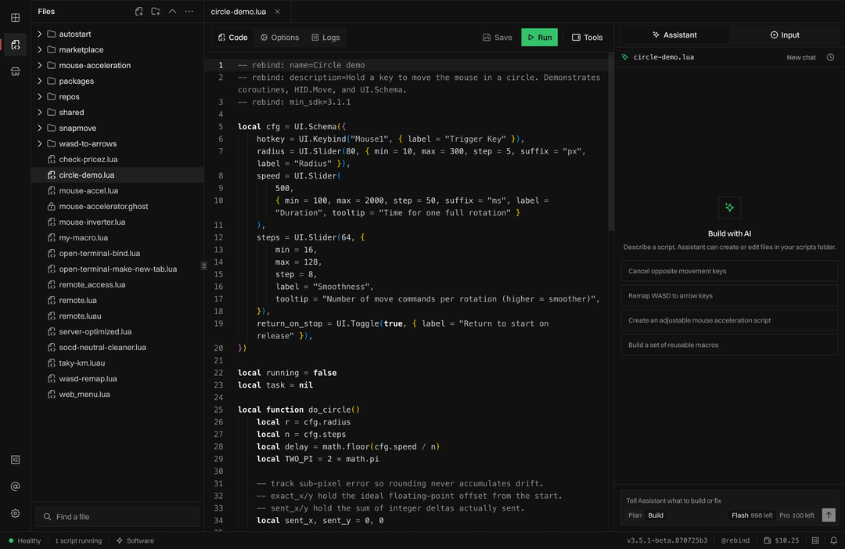Screen dimensions: 845x549
Task: Click the 'Tell Assistant what to build' input
Action: (730, 500)
